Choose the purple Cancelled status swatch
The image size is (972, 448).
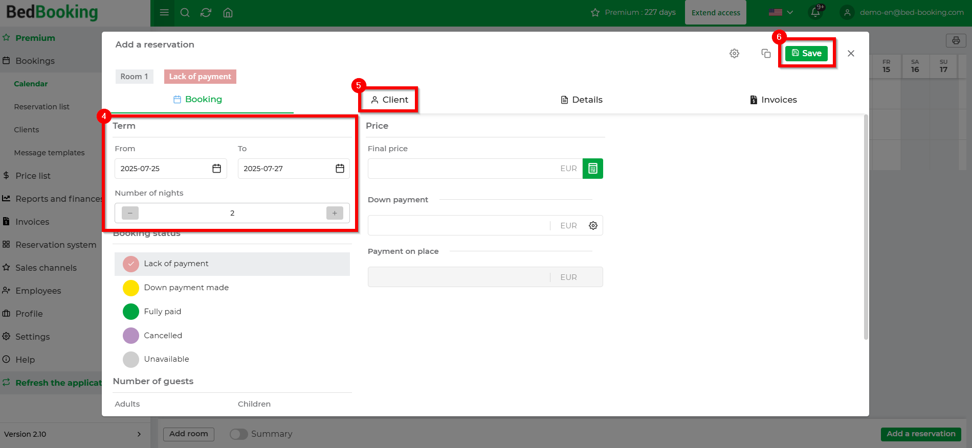[131, 336]
